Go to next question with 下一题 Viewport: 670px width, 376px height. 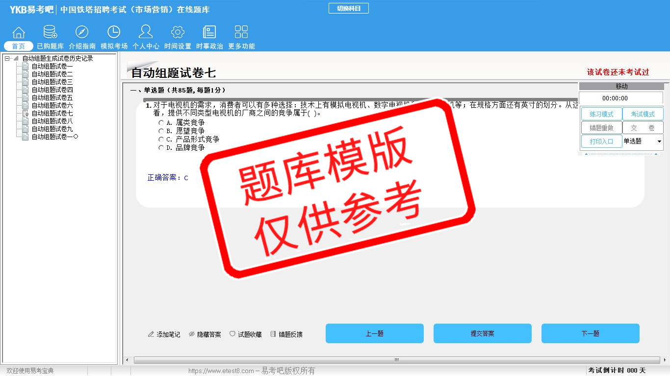591,333
